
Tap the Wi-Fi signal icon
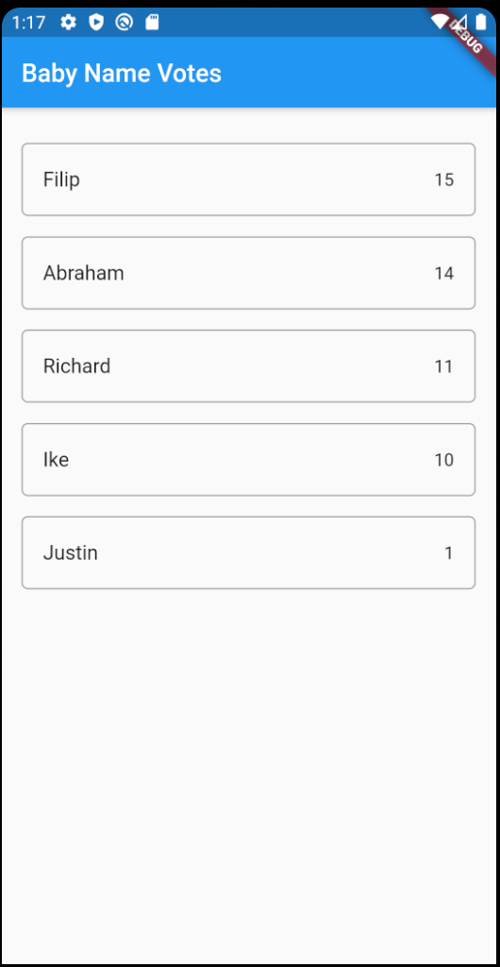pyautogui.click(x=439, y=23)
